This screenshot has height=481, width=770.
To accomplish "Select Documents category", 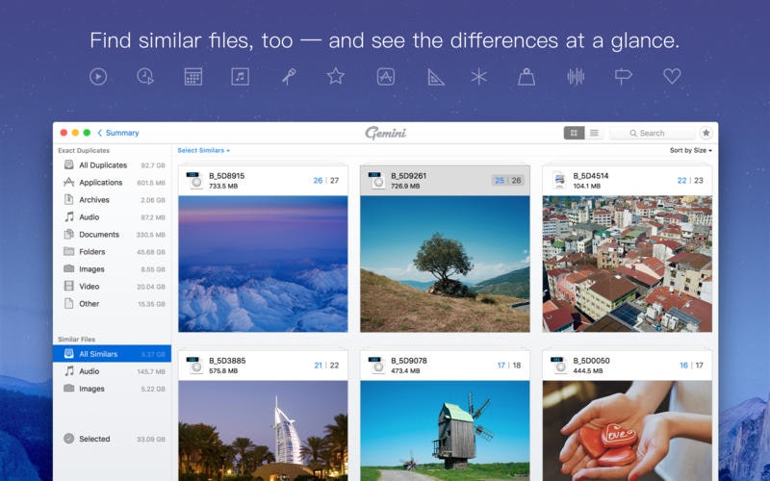I will (x=112, y=235).
